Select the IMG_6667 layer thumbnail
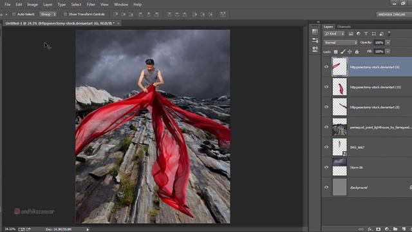 (x=339, y=147)
